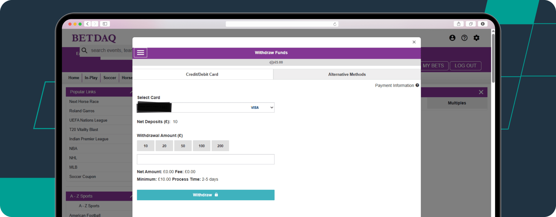Open the browser share icon
Image resolution: width=556 pixels, height=217 pixels.
point(459,24)
